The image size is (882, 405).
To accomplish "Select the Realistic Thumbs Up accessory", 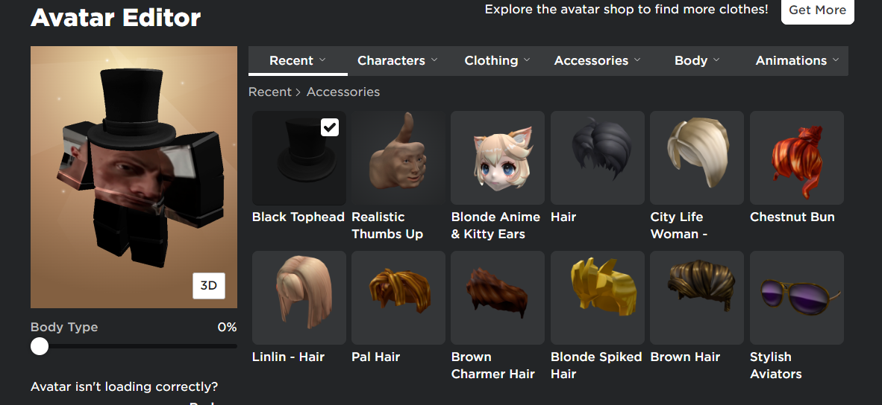I will (398, 158).
